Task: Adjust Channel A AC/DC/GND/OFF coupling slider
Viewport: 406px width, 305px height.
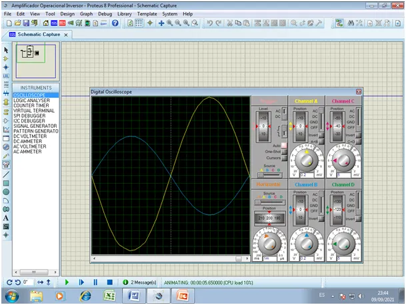Action: [x=321, y=119]
